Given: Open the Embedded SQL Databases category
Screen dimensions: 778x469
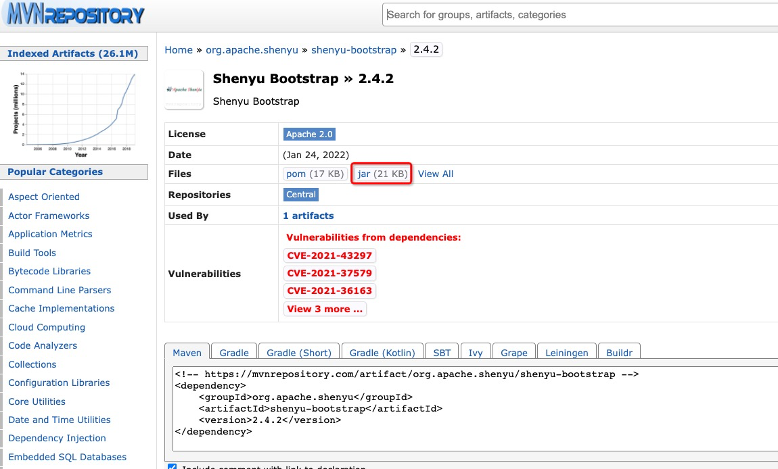Looking at the screenshot, I should tap(67, 457).
